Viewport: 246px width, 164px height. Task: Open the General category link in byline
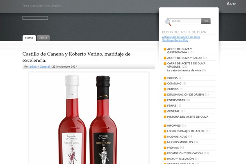click(45, 66)
